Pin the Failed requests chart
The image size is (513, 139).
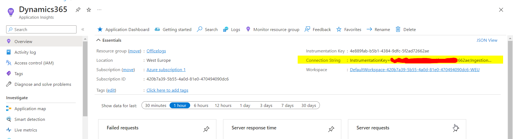[x=206, y=129]
